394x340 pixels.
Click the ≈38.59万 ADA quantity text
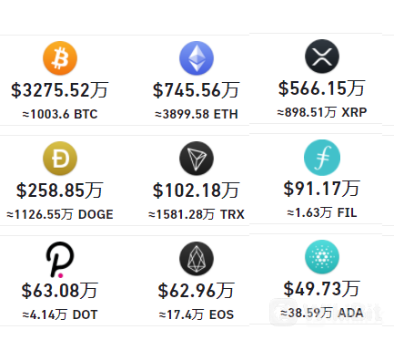tap(322, 313)
